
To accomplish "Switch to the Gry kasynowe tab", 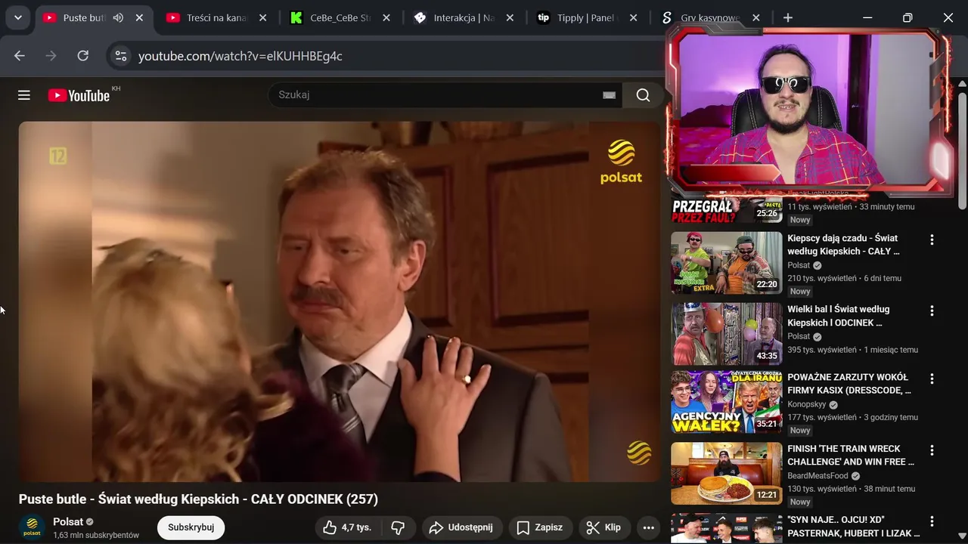I will (709, 17).
